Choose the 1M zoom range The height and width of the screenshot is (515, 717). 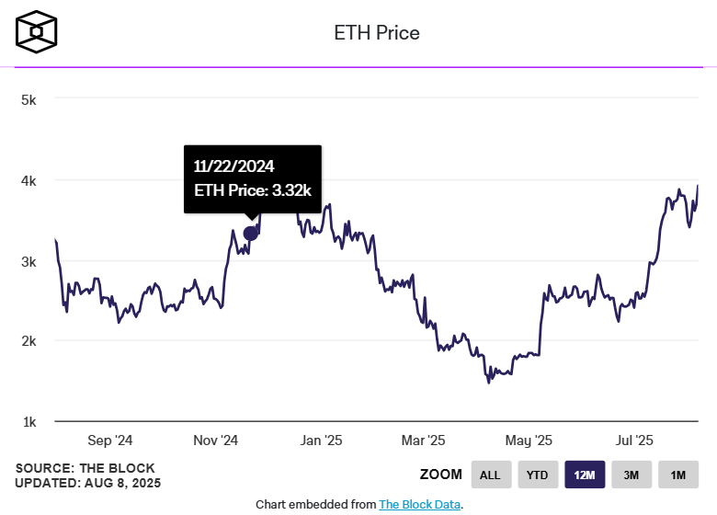pos(678,475)
